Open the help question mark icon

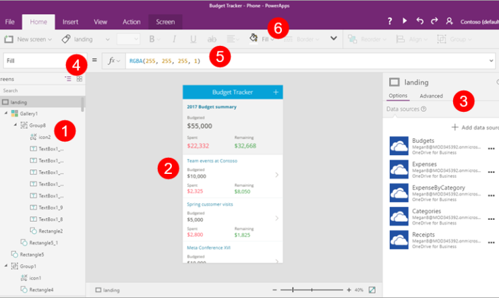[x=390, y=22]
